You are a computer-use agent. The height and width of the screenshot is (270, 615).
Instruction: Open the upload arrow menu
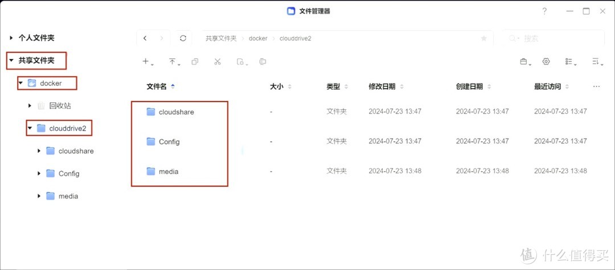pos(174,62)
